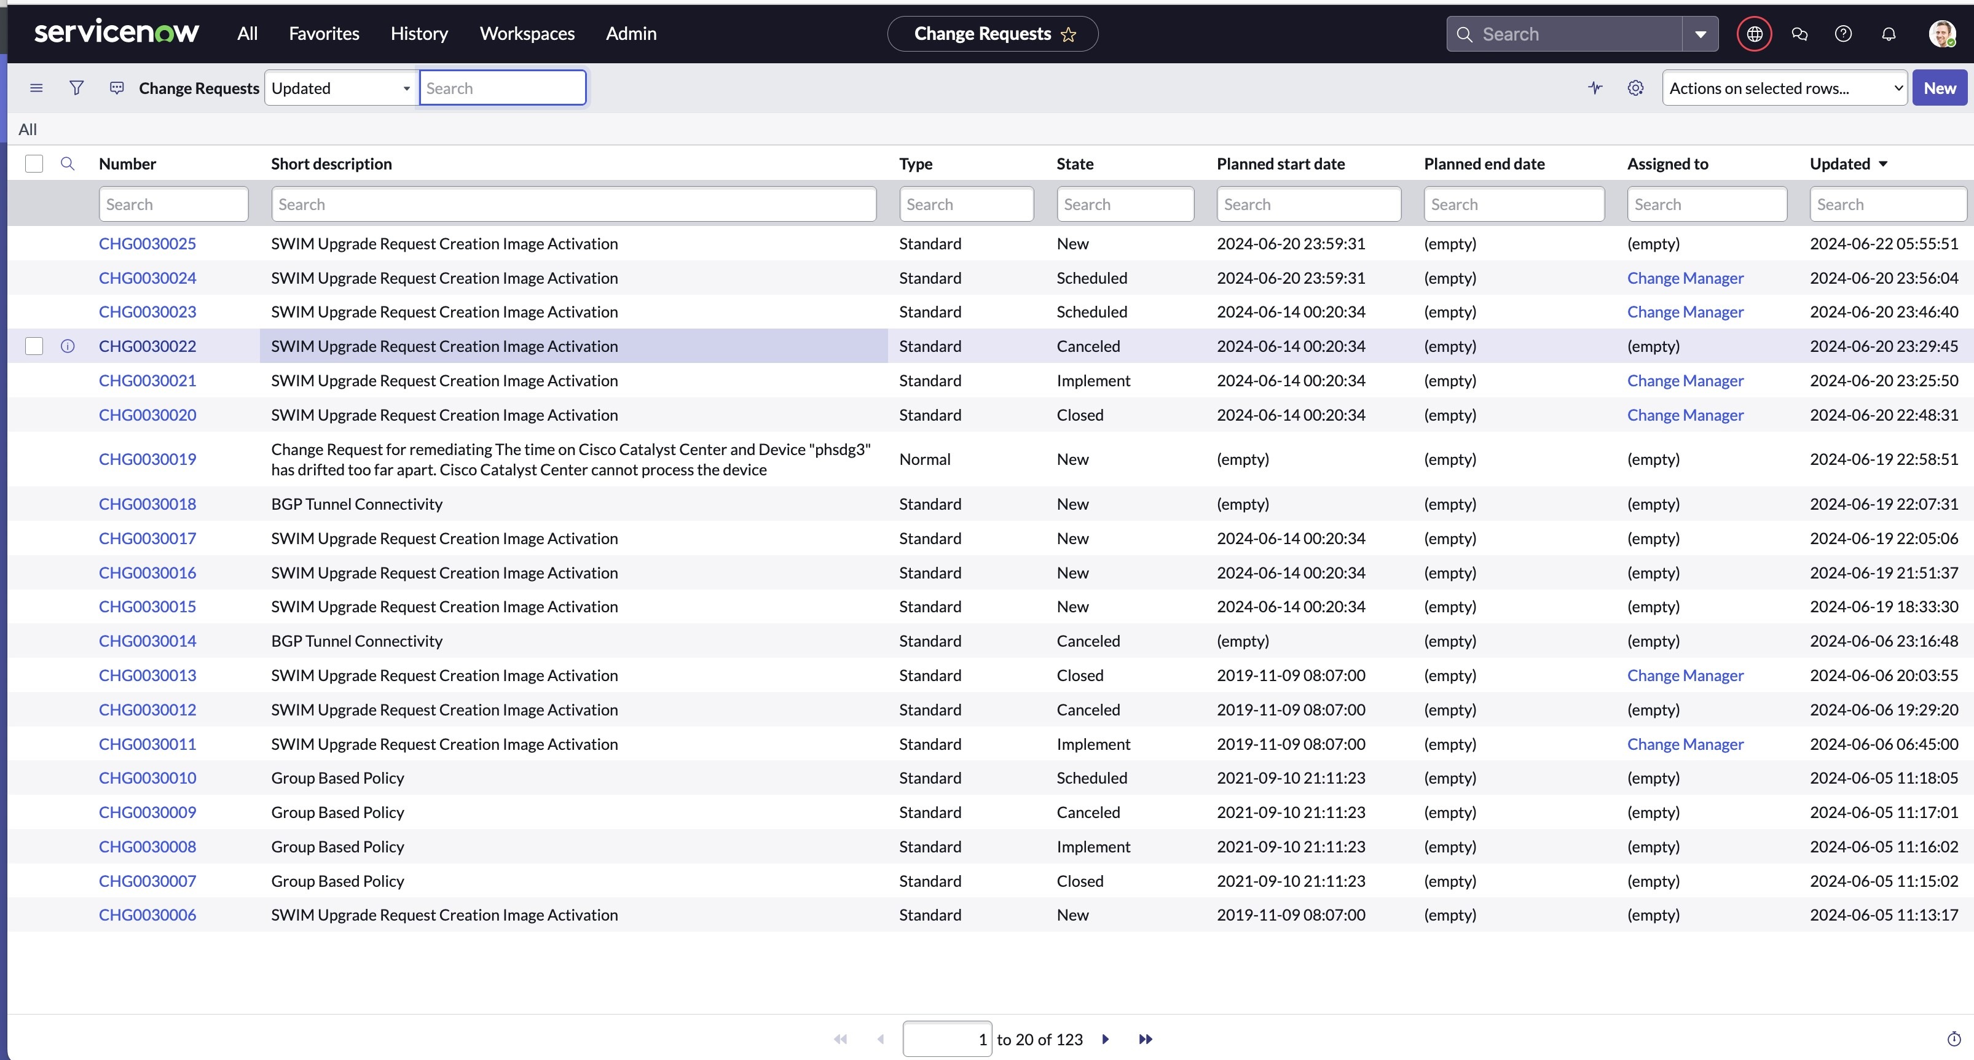1974x1060 pixels.
Task: Open the list settings gear icon
Action: [x=1636, y=87]
